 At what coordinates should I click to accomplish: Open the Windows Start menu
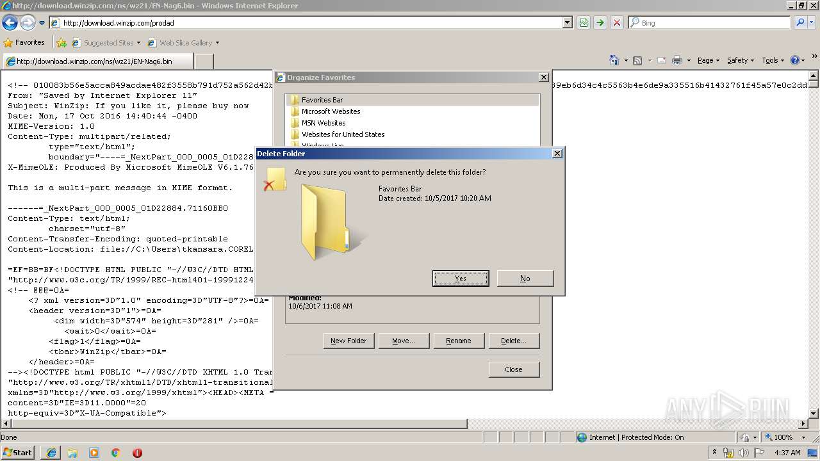point(17,452)
